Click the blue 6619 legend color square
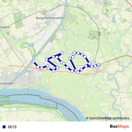Viewport: 132px width, 132px height. pyautogui.click(x=4, y=127)
